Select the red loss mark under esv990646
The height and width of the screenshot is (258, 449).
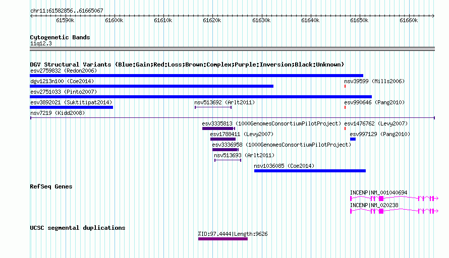[x=345, y=107]
